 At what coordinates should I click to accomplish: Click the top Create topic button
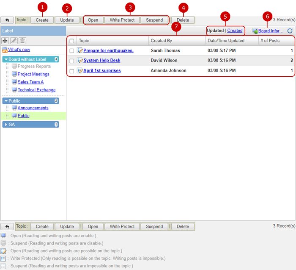[42, 20]
